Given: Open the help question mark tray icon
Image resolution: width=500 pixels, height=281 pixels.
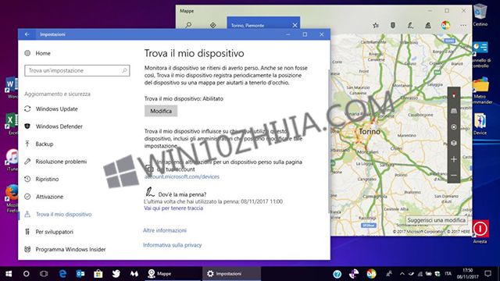Looking at the screenshot, I should 337,274.
